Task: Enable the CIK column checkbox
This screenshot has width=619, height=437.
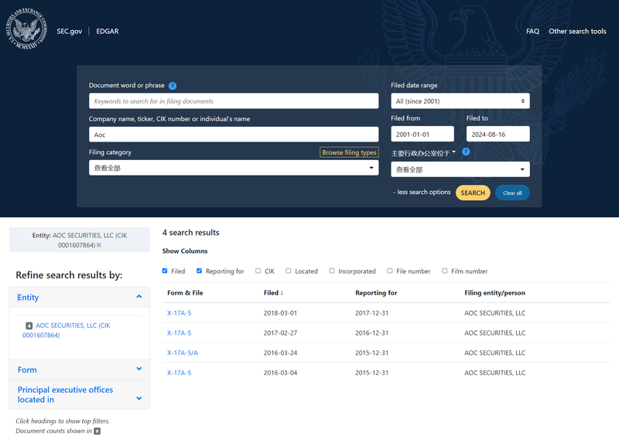Action: [x=258, y=271]
